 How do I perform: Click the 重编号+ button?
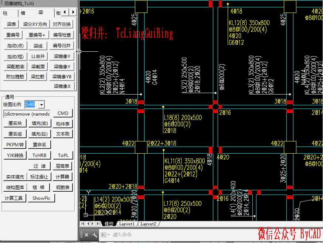tap(37, 35)
